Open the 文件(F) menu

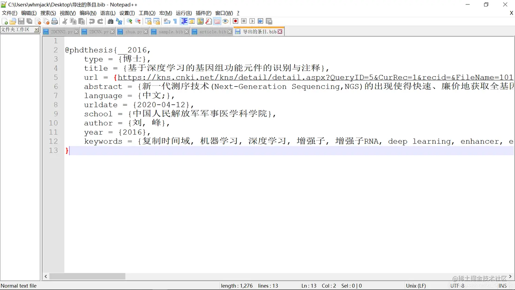click(10, 13)
